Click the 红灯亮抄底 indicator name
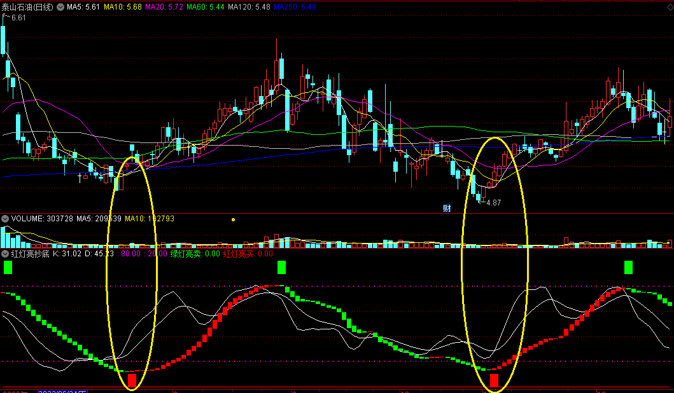The width and height of the screenshot is (674, 393). coord(30,254)
